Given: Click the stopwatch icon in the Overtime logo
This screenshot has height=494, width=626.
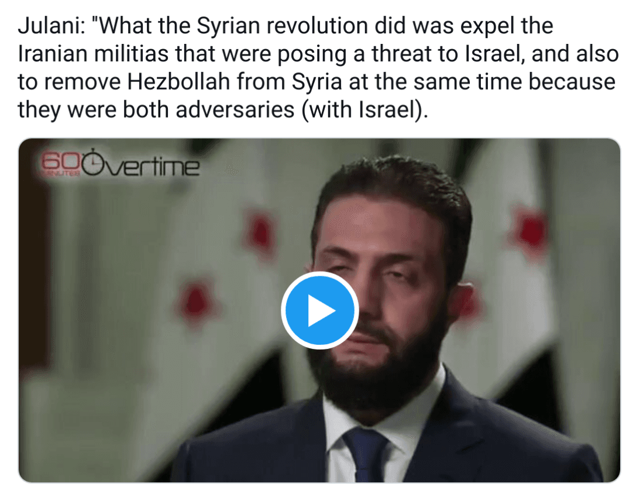Looking at the screenshot, I should coord(92,163).
